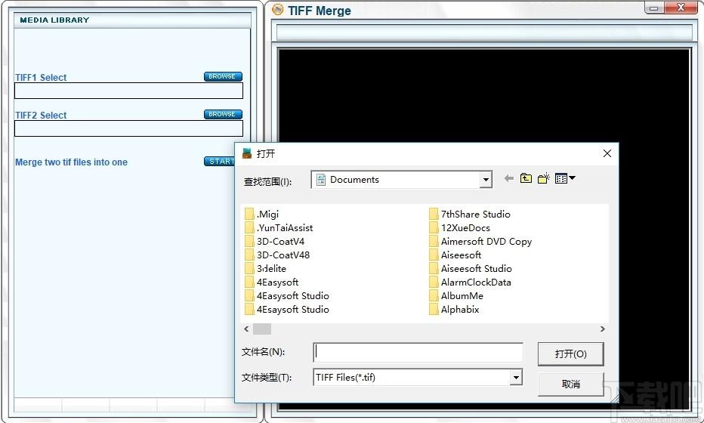
Task: Click the TIFF Merge title icon
Action: [278, 9]
